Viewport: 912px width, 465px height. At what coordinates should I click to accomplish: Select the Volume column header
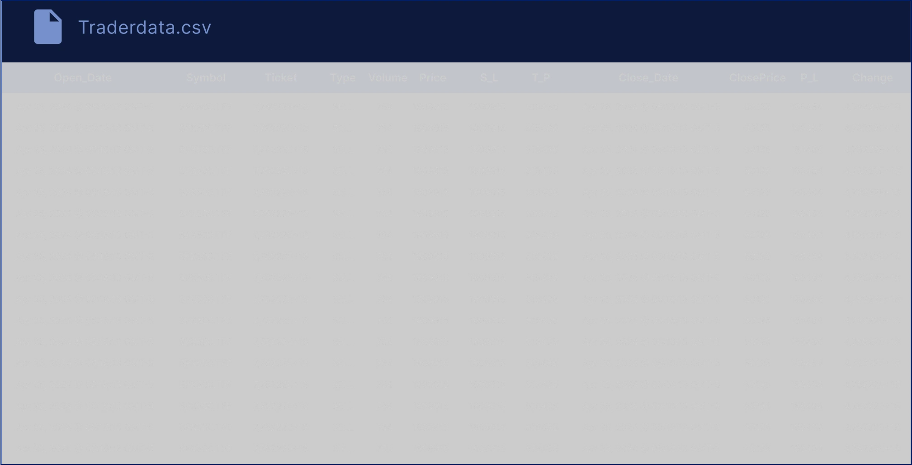(x=388, y=78)
